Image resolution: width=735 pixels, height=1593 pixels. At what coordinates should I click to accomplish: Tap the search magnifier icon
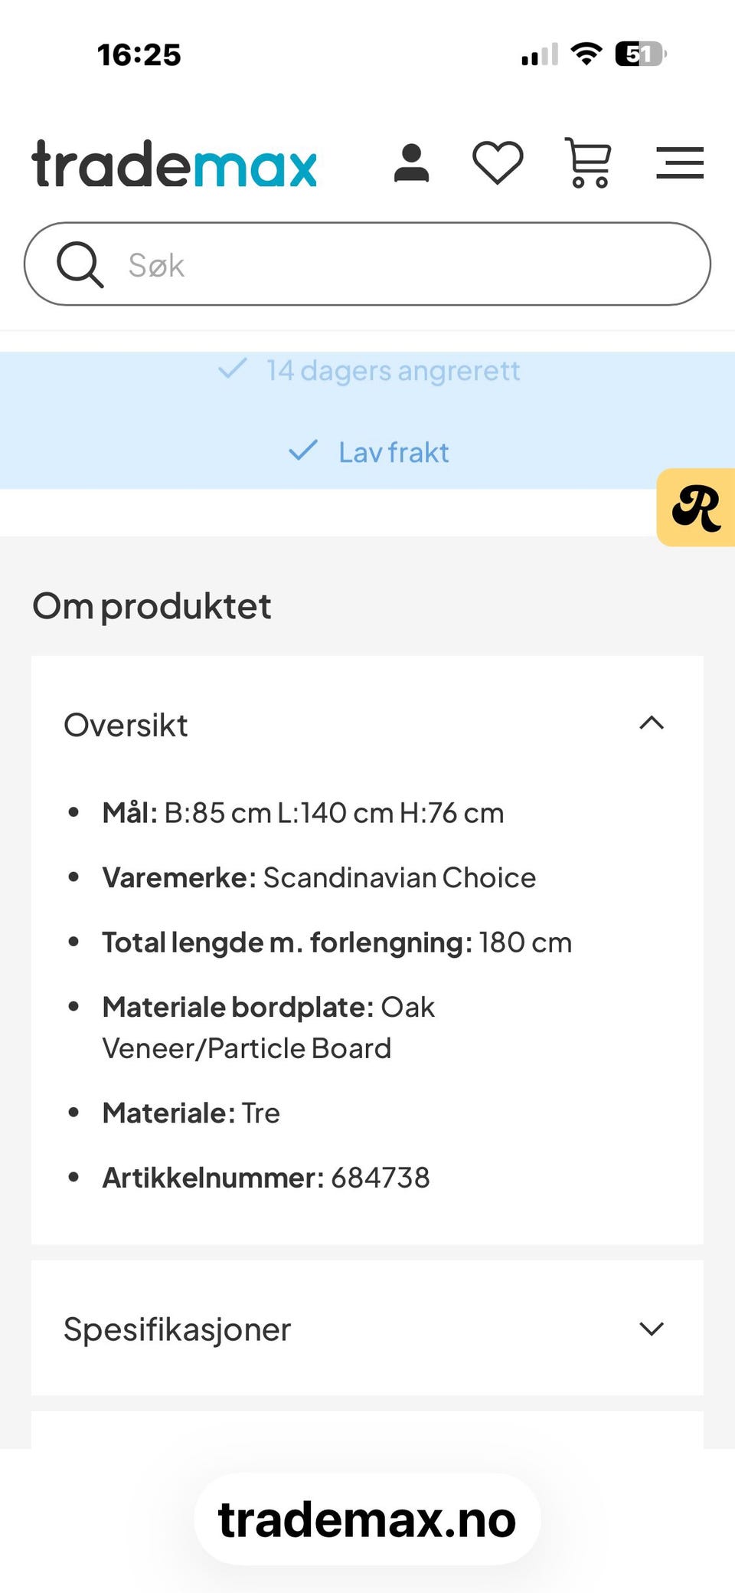pos(80,264)
